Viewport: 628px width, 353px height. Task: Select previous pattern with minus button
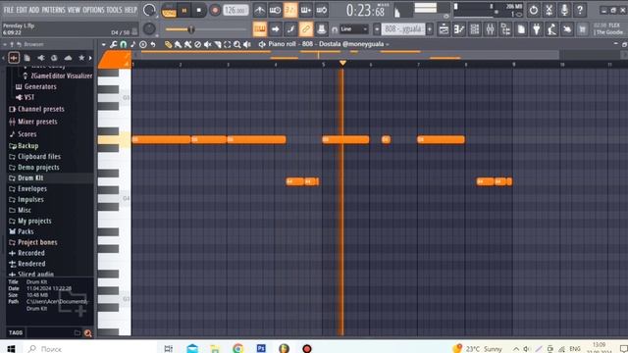[x=377, y=29]
